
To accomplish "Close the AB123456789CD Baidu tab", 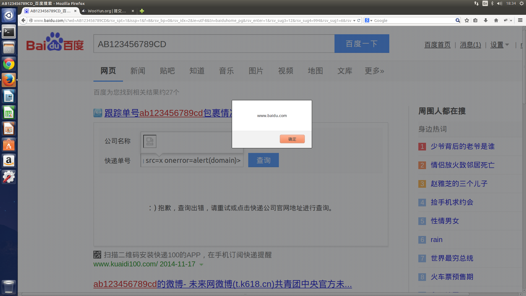I will click(75, 11).
